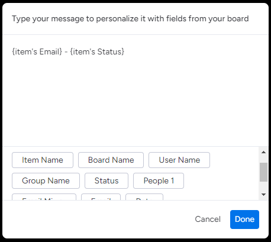The height and width of the screenshot is (242, 271).
Task: Add the Status field chip
Action: pyautogui.click(x=107, y=180)
